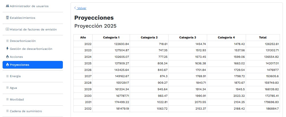This screenshot has width=286, height=117.
Task: Click the flame icon in Proyecciones item
Action: point(7,65)
